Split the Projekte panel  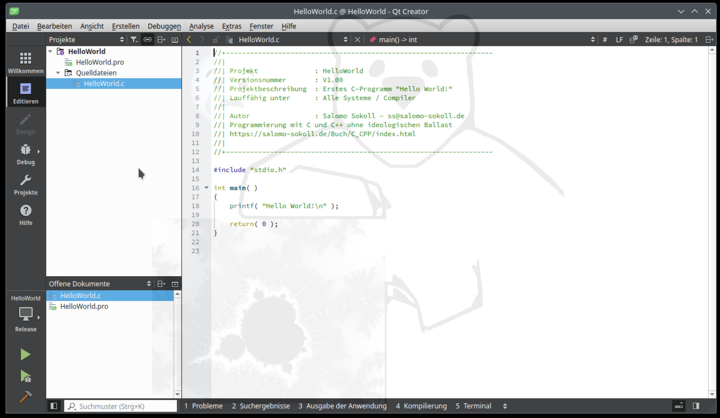(x=161, y=40)
